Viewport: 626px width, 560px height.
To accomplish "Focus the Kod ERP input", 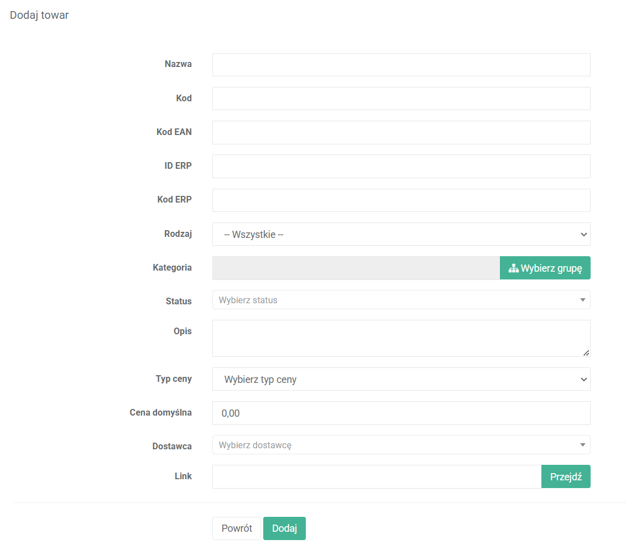I will (401, 200).
